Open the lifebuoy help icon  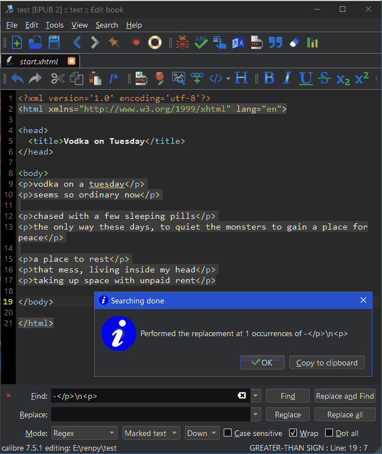(155, 42)
